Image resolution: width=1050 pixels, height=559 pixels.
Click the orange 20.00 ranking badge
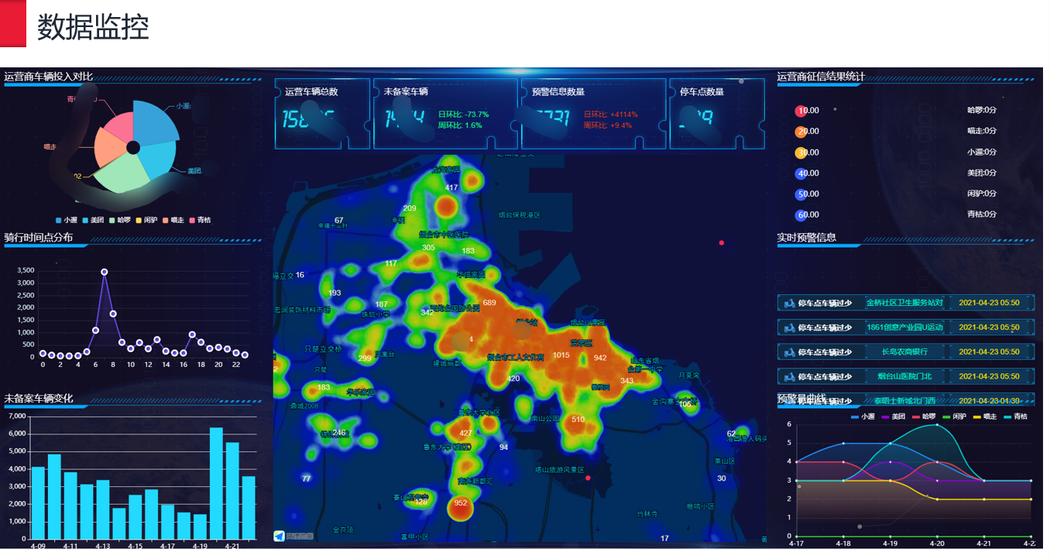click(801, 132)
